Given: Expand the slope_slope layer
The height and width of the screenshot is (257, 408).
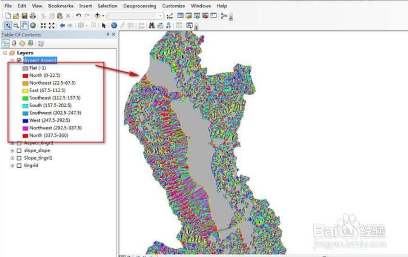Looking at the screenshot, I should coord(12,150).
